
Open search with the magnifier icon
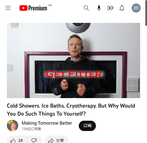click(x=86, y=8)
